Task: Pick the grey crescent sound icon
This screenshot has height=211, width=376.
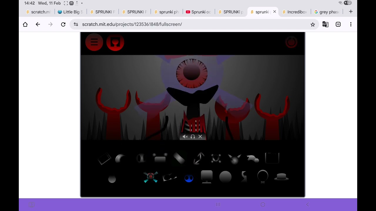Action: coord(121,159)
